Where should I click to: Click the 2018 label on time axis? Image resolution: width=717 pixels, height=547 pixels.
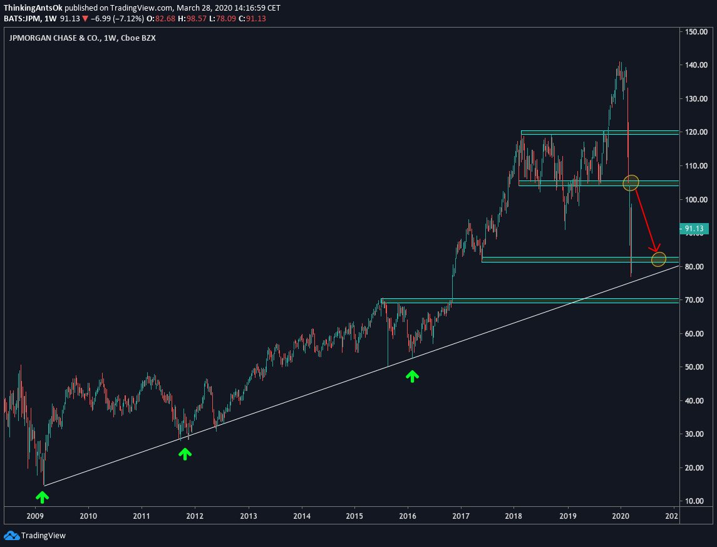click(513, 516)
